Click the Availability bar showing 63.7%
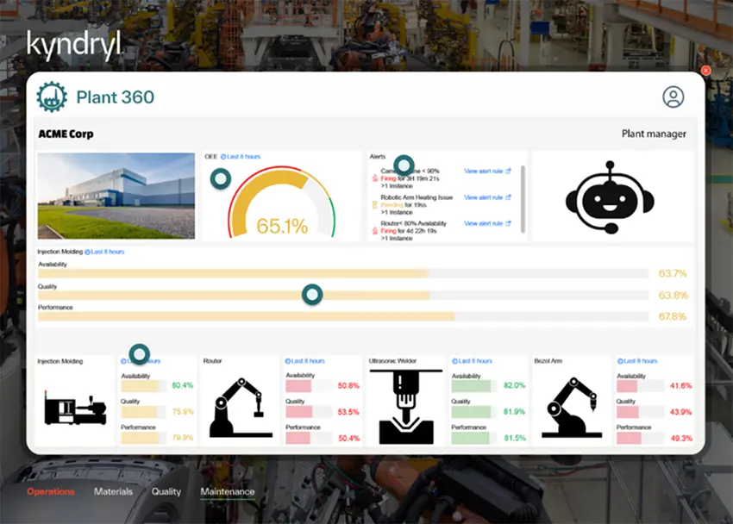Viewport: 733px width, 524px height. [x=343, y=273]
